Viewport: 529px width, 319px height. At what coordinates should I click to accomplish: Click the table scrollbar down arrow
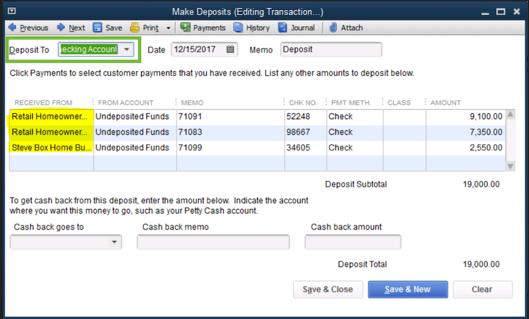(511, 166)
